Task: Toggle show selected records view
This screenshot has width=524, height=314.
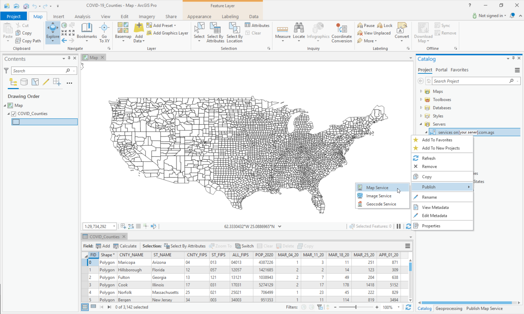Action: point(93,307)
